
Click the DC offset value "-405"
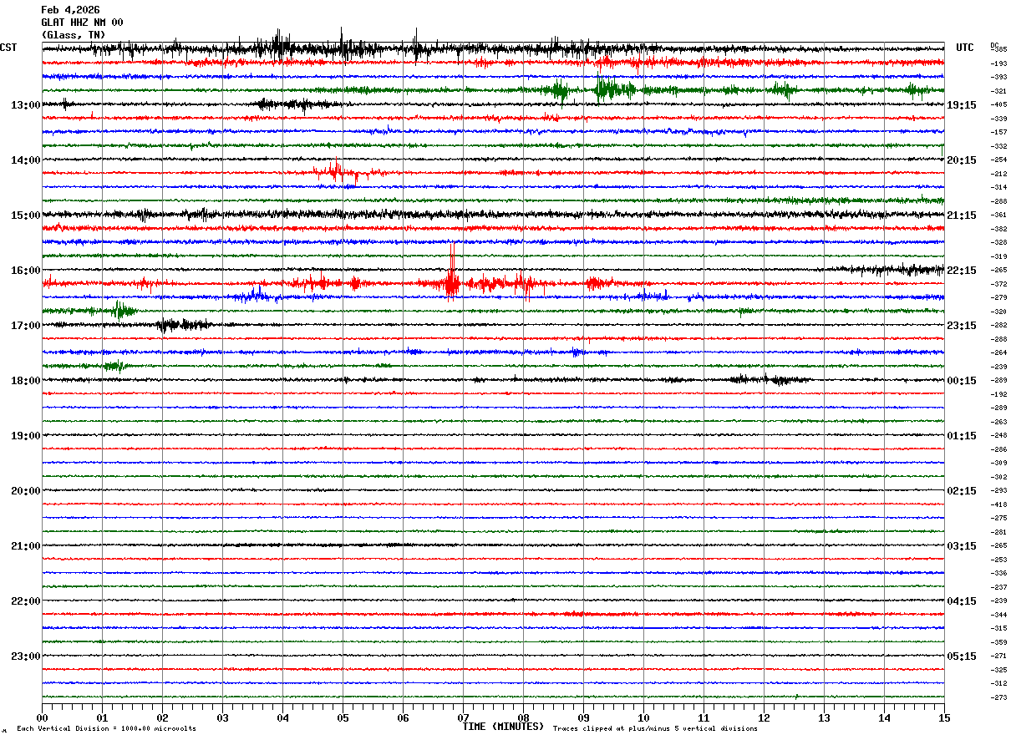998,105
